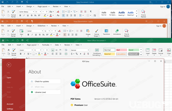
Task: Click Find & Replace in presentation window
Action: [x=127, y=33]
